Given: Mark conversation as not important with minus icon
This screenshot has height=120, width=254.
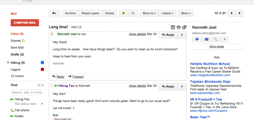Looking at the screenshot, I should pos(133,13).
